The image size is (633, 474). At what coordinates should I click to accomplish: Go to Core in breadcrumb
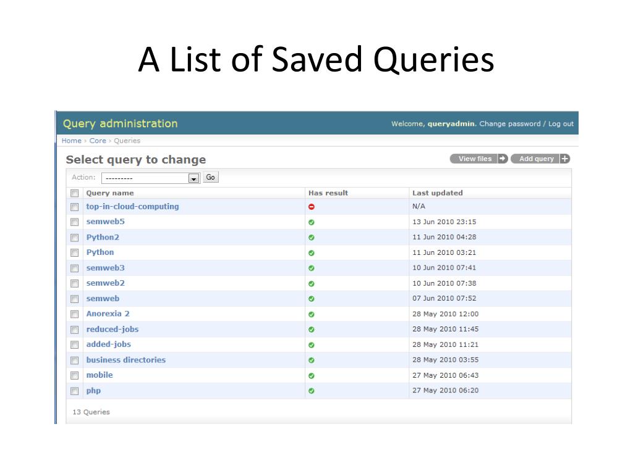point(98,141)
